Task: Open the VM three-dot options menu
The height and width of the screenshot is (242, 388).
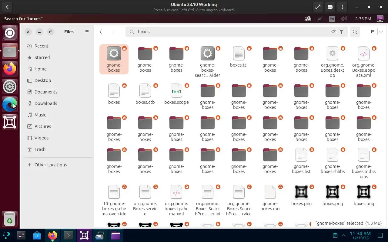Action: 342,7
